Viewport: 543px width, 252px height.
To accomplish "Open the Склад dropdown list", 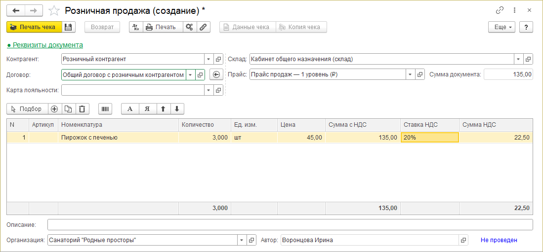I will [x=518, y=59].
